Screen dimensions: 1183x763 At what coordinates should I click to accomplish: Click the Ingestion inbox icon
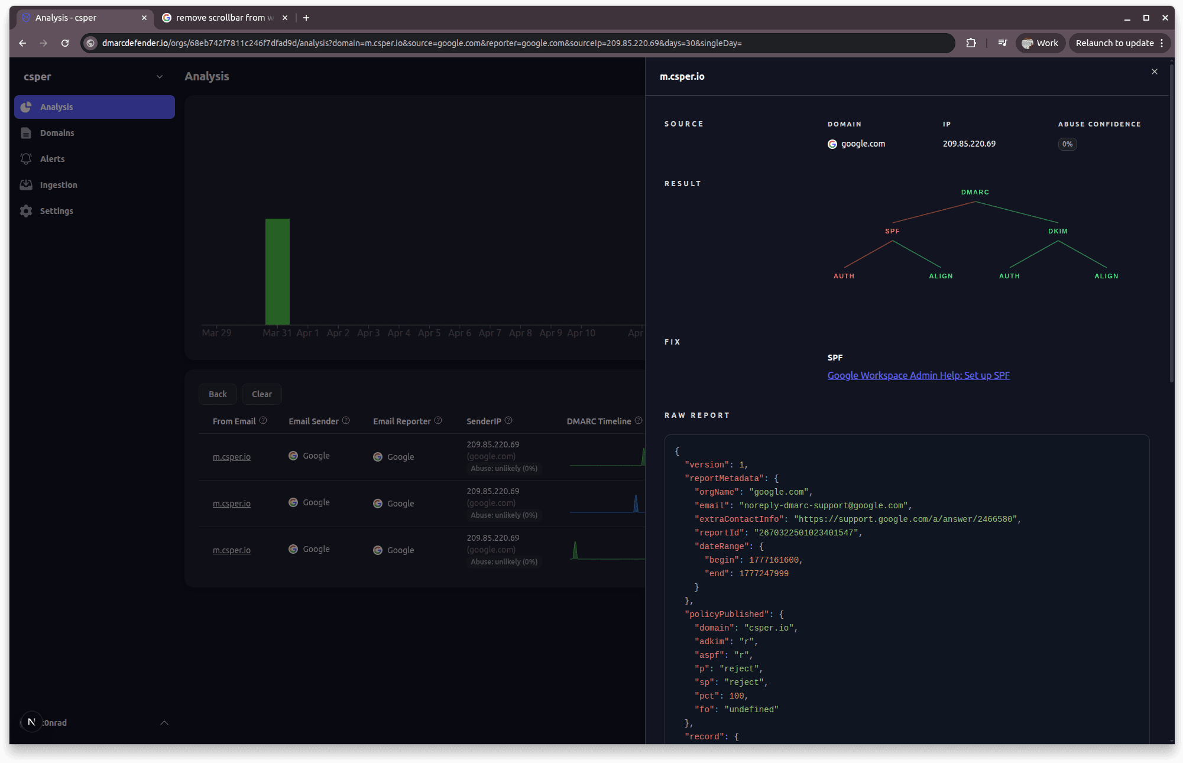pos(26,185)
